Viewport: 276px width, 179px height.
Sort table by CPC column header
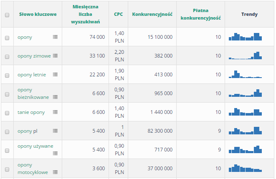click(118, 14)
